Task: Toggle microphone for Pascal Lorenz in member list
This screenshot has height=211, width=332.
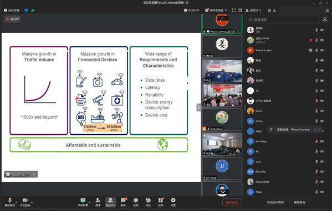Action: tap(316, 50)
